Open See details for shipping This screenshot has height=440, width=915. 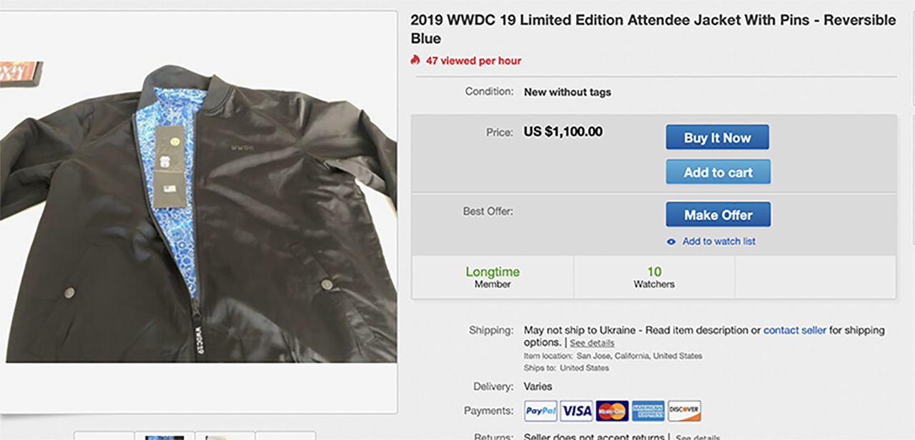(x=592, y=343)
